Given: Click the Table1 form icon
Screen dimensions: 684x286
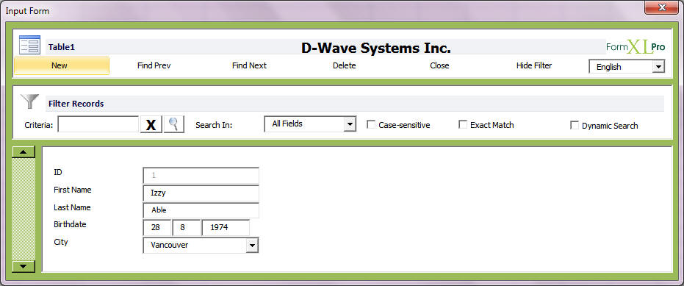Looking at the screenshot, I should 29,45.
